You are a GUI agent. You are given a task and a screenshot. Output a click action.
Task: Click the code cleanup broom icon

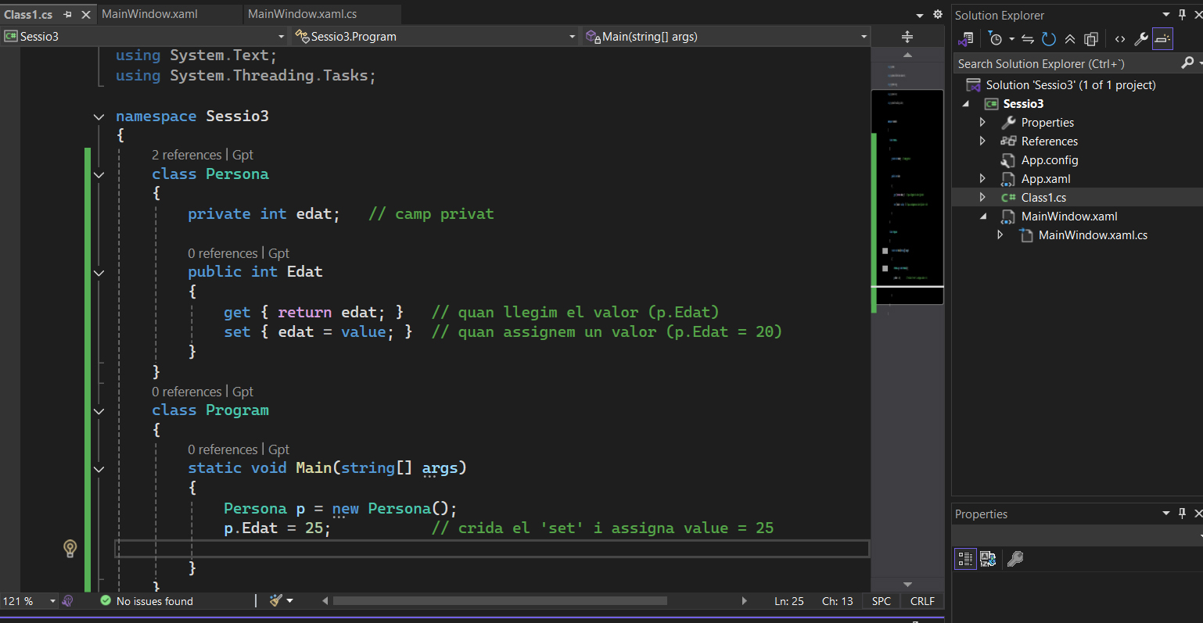pyautogui.click(x=276, y=600)
